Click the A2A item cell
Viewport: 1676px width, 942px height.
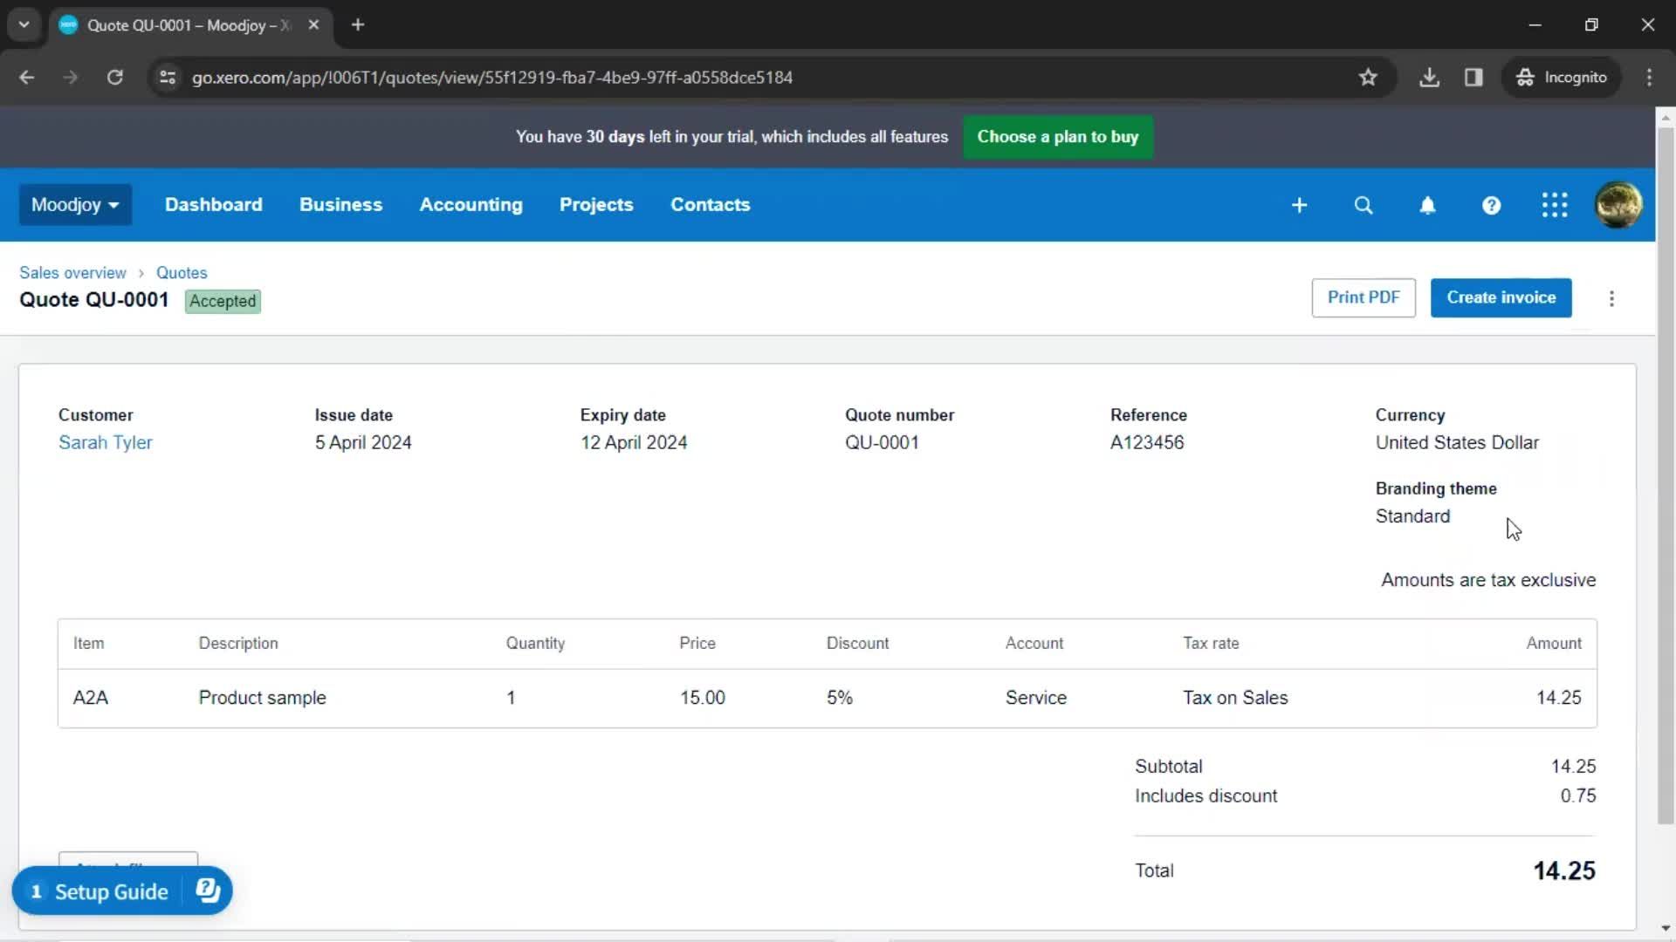point(90,698)
